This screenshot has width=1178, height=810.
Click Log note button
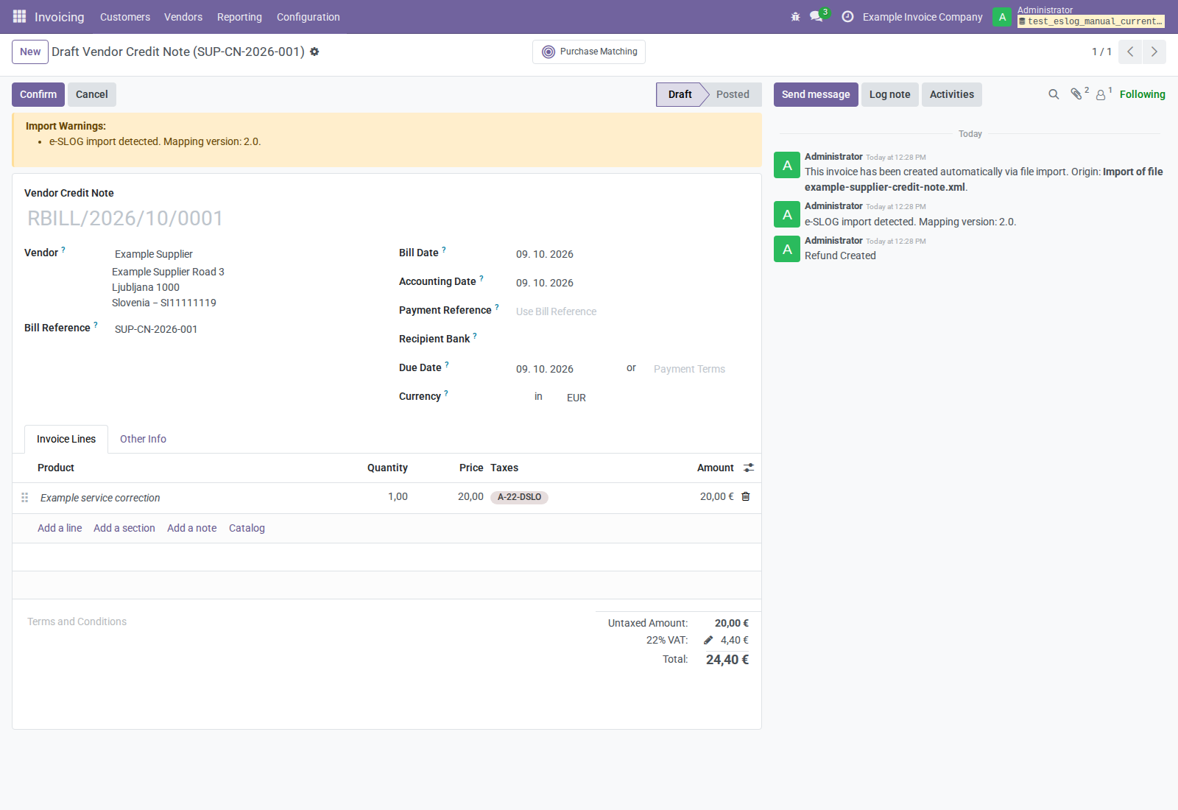point(890,94)
